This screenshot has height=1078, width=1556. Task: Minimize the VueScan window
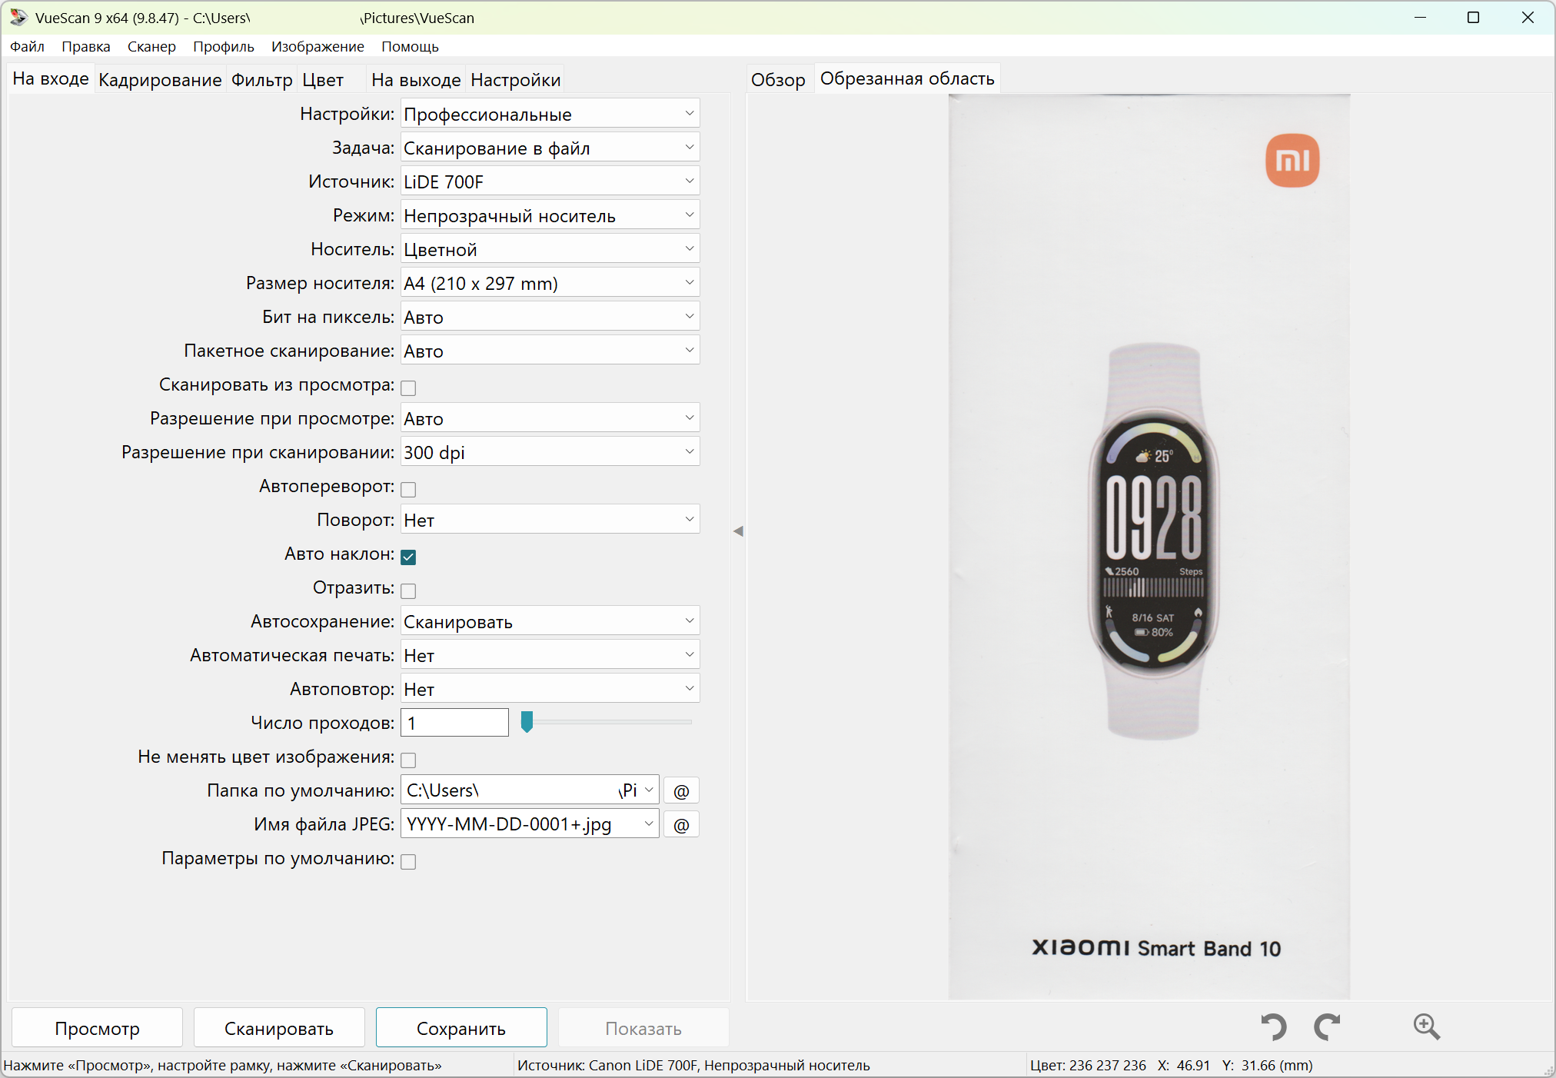[x=1421, y=18]
